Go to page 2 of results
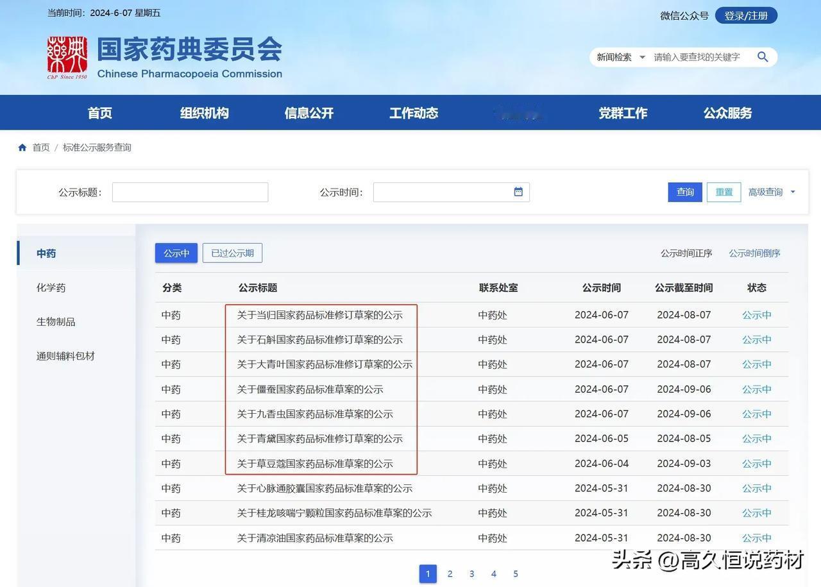 coord(450,574)
